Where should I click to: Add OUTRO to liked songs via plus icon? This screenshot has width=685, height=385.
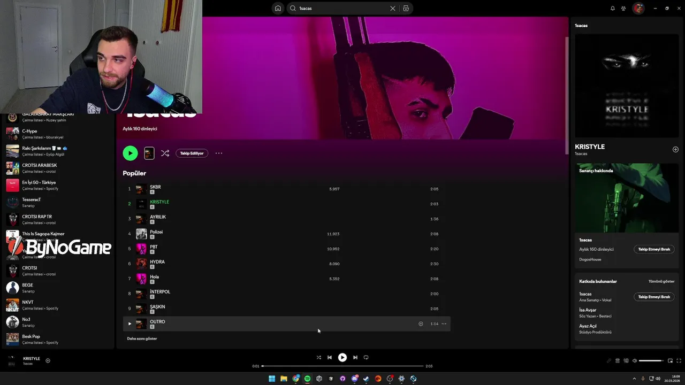(x=421, y=324)
